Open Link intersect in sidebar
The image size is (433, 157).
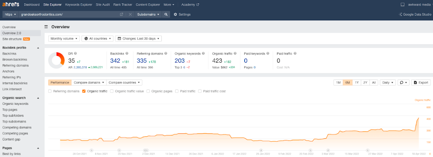12,89
